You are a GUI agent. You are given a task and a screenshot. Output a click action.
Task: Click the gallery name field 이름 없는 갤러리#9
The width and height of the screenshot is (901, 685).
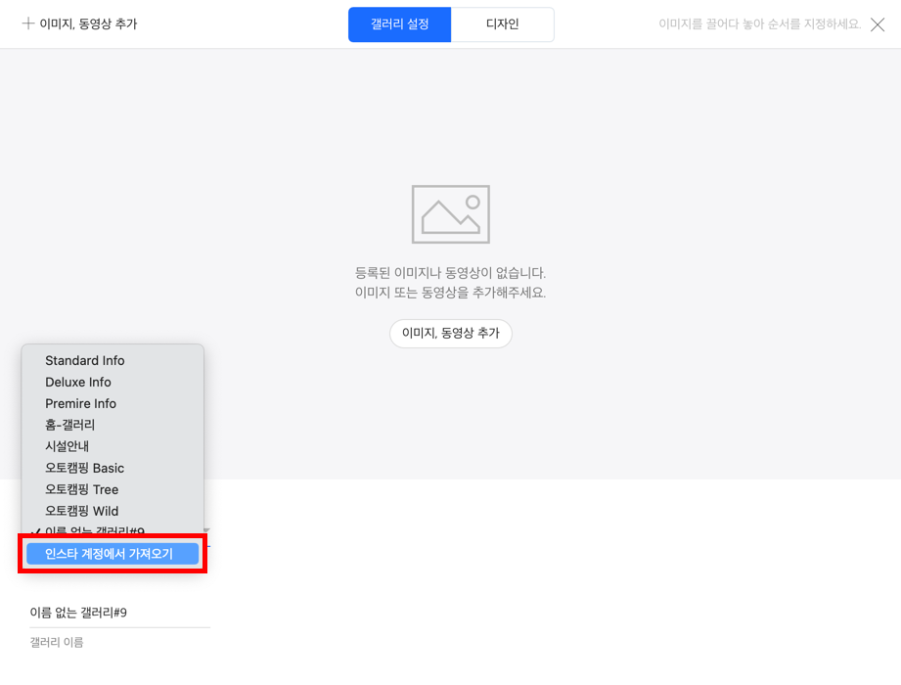(119, 613)
